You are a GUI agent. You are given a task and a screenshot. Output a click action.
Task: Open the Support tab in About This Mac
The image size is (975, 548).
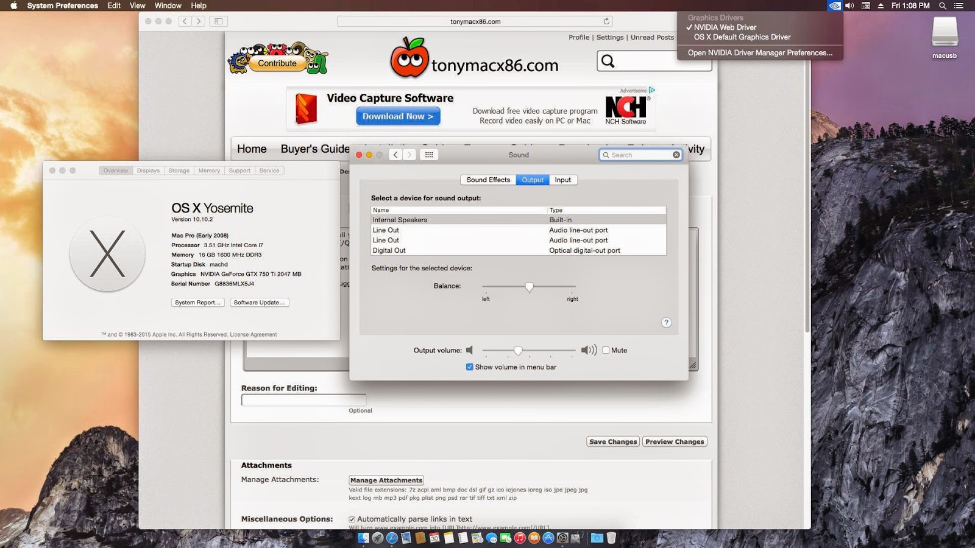pos(239,170)
